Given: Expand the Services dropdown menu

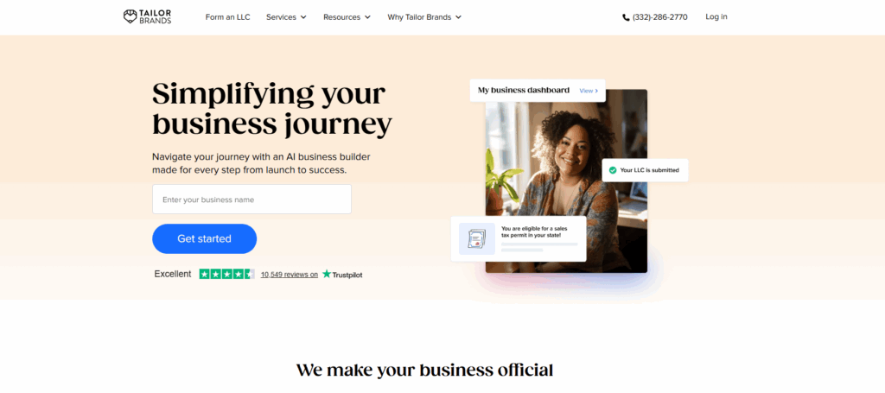Looking at the screenshot, I should coord(286,17).
